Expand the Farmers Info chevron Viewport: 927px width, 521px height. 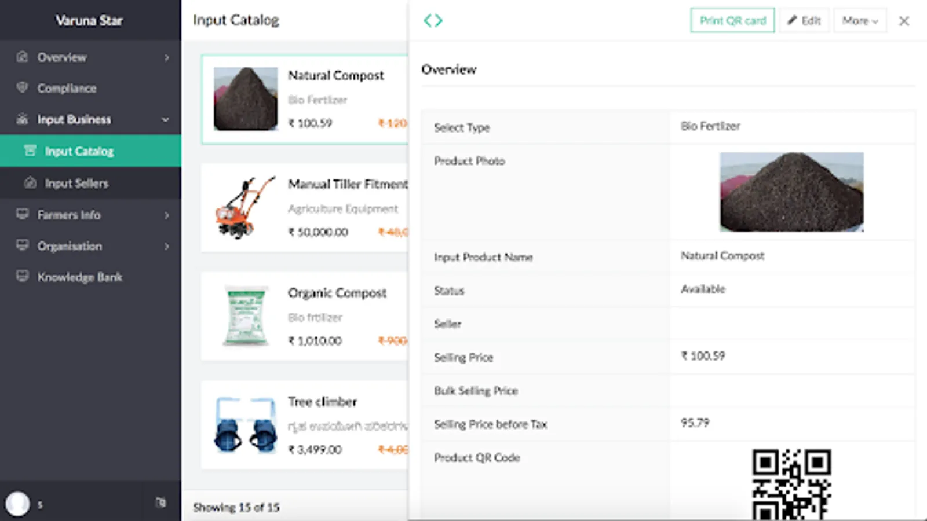pos(166,215)
